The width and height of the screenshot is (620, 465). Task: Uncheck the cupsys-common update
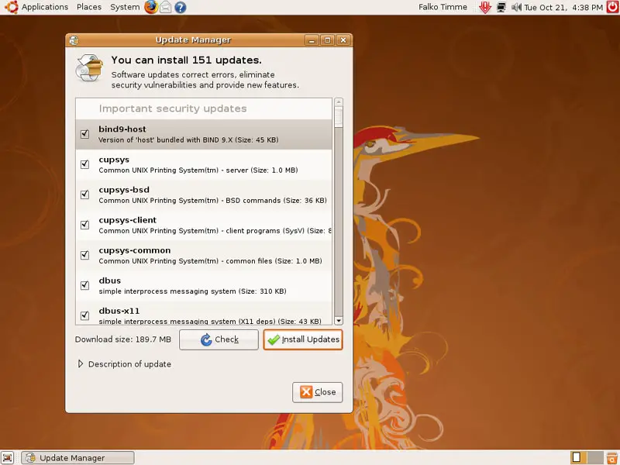(x=84, y=255)
